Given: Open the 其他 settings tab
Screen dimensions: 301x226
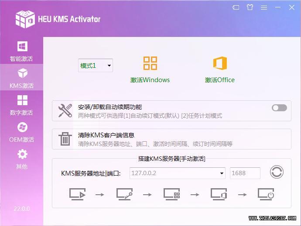Looking at the screenshot, I should click(21, 159).
